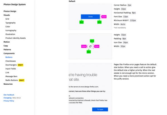Open the Message Bars page
The width and height of the screenshot is (167, 115).
tap(12, 76)
